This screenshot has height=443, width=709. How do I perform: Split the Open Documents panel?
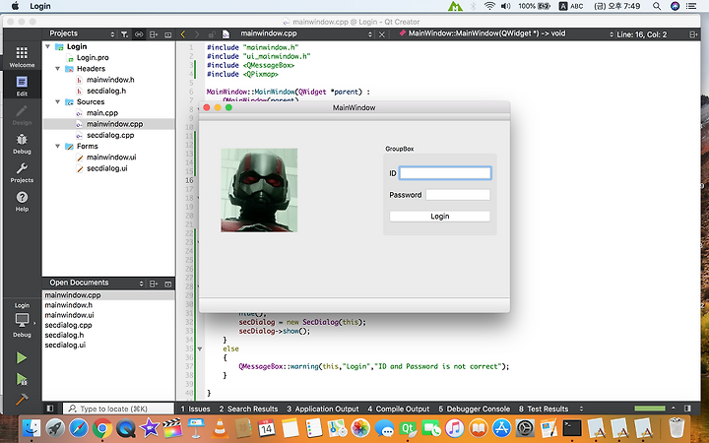click(154, 284)
